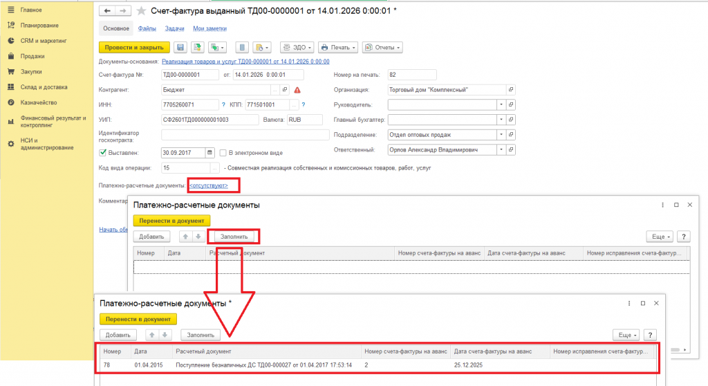Add invoice to favorites with the star
The width and height of the screenshot is (708, 386).
(141, 11)
